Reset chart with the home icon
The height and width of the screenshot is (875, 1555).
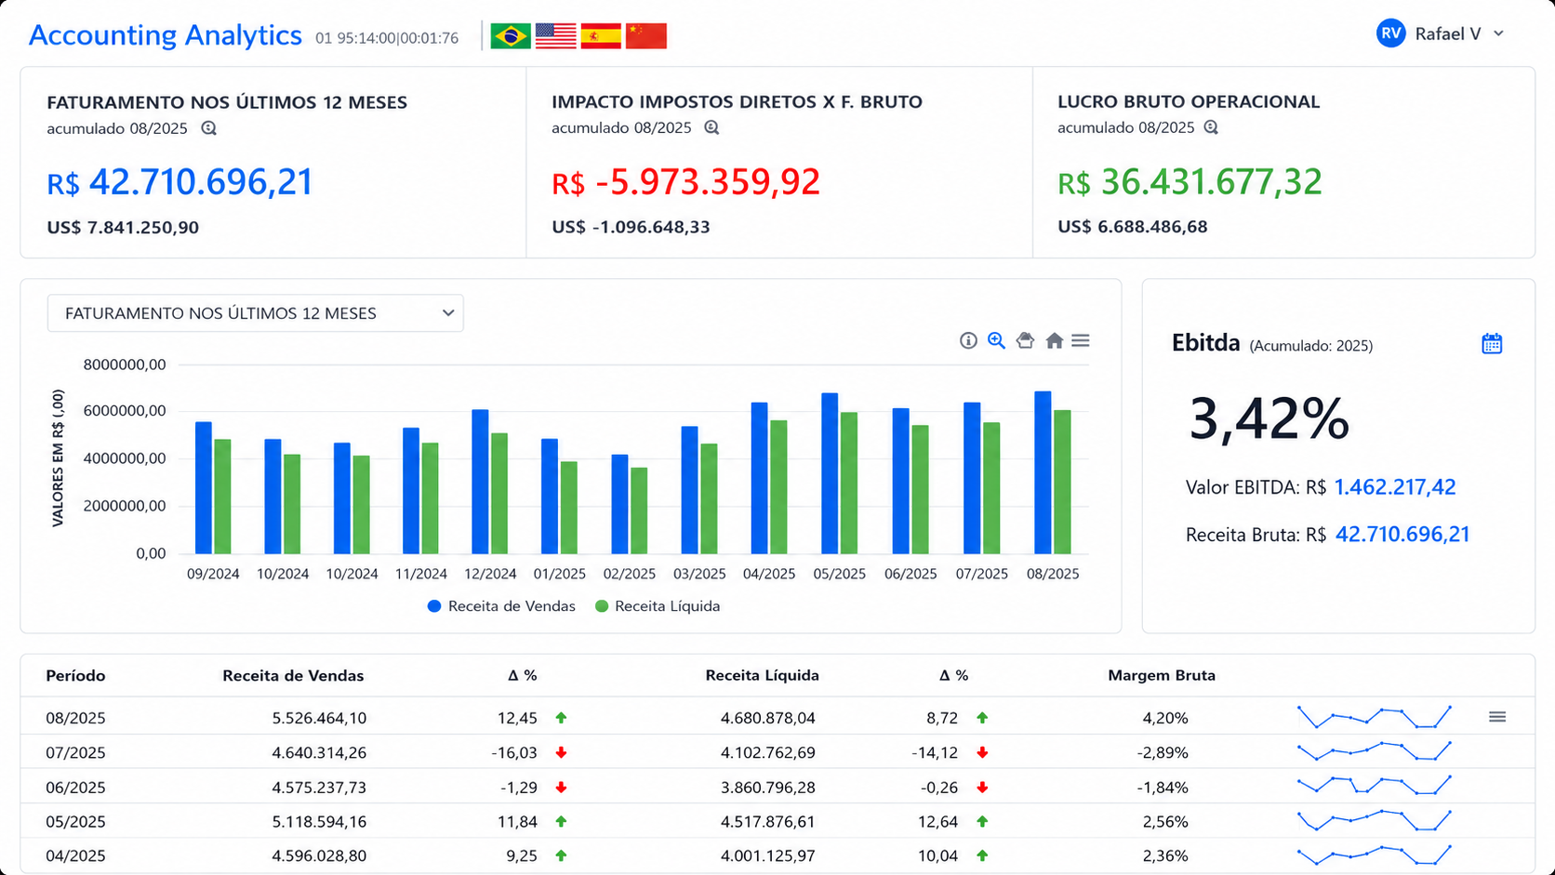[x=1054, y=340]
